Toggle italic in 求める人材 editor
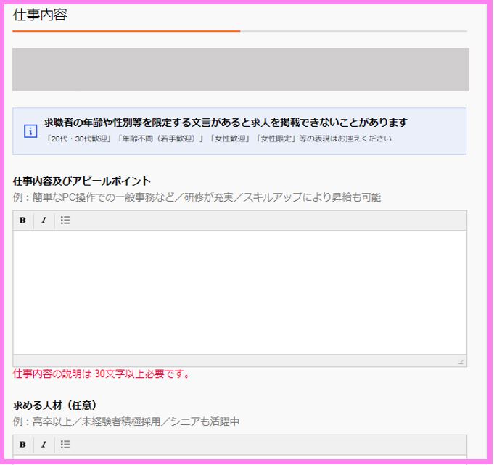 point(44,444)
